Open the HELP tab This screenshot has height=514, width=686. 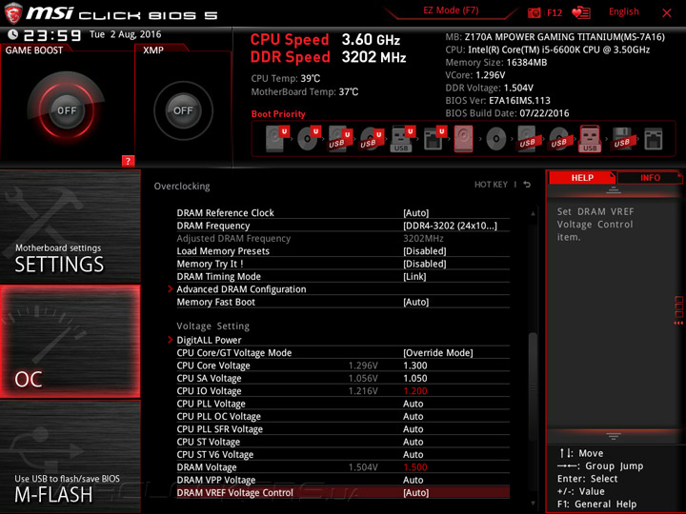click(582, 177)
